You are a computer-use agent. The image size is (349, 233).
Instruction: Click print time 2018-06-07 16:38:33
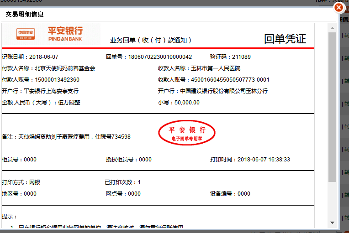pyautogui.click(x=264, y=160)
